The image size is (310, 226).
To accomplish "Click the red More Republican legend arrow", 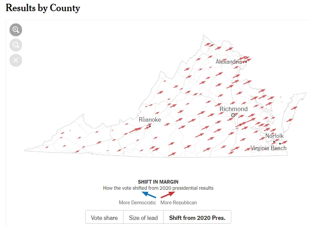I will pos(168,194).
